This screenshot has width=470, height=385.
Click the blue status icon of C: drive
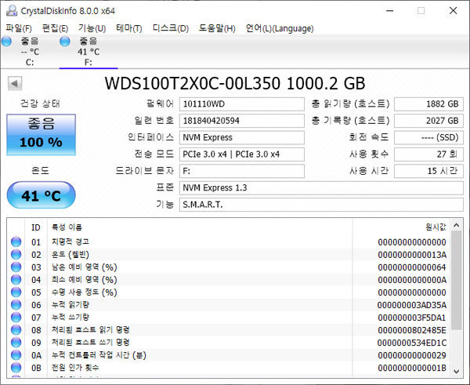click(x=6, y=41)
